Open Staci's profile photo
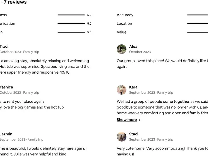This screenshot has height=156, width=208. 122,136
